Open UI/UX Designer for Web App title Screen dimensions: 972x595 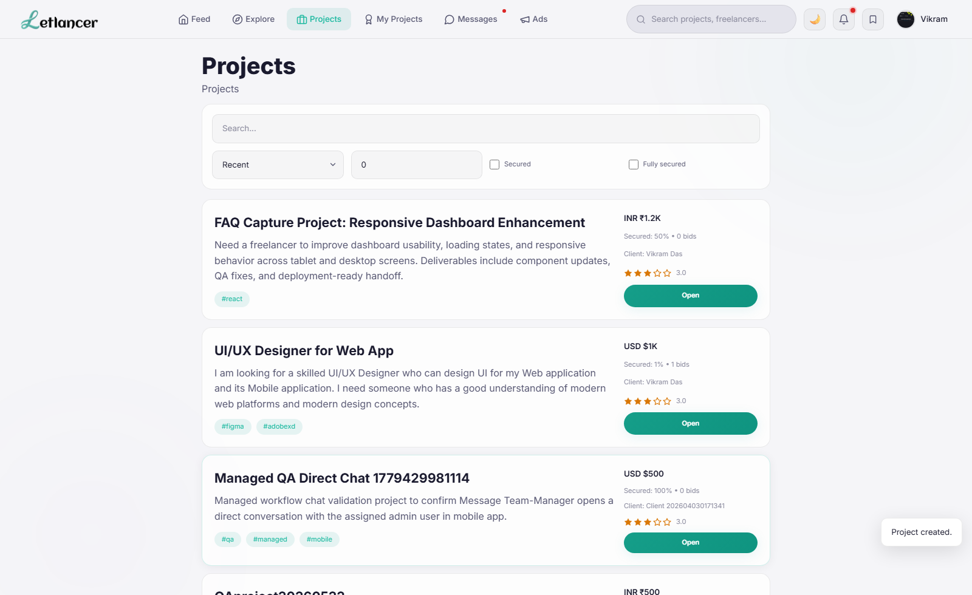pos(304,351)
